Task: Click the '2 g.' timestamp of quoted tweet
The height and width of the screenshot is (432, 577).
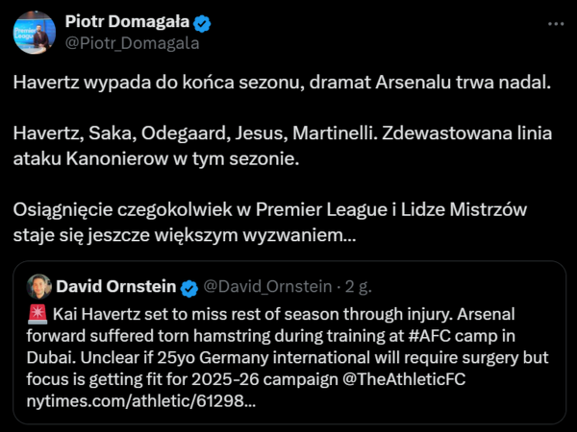Action: click(358, 286)
